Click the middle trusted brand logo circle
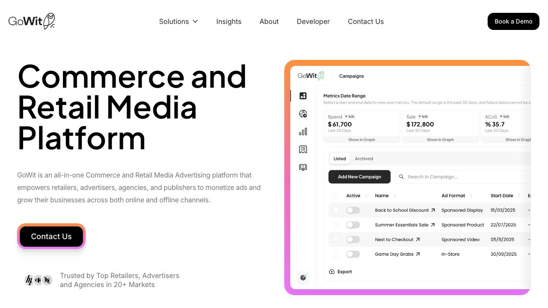The width and height of the screenshot is (548, 308). pyautogui.click(x=38, y=280)
